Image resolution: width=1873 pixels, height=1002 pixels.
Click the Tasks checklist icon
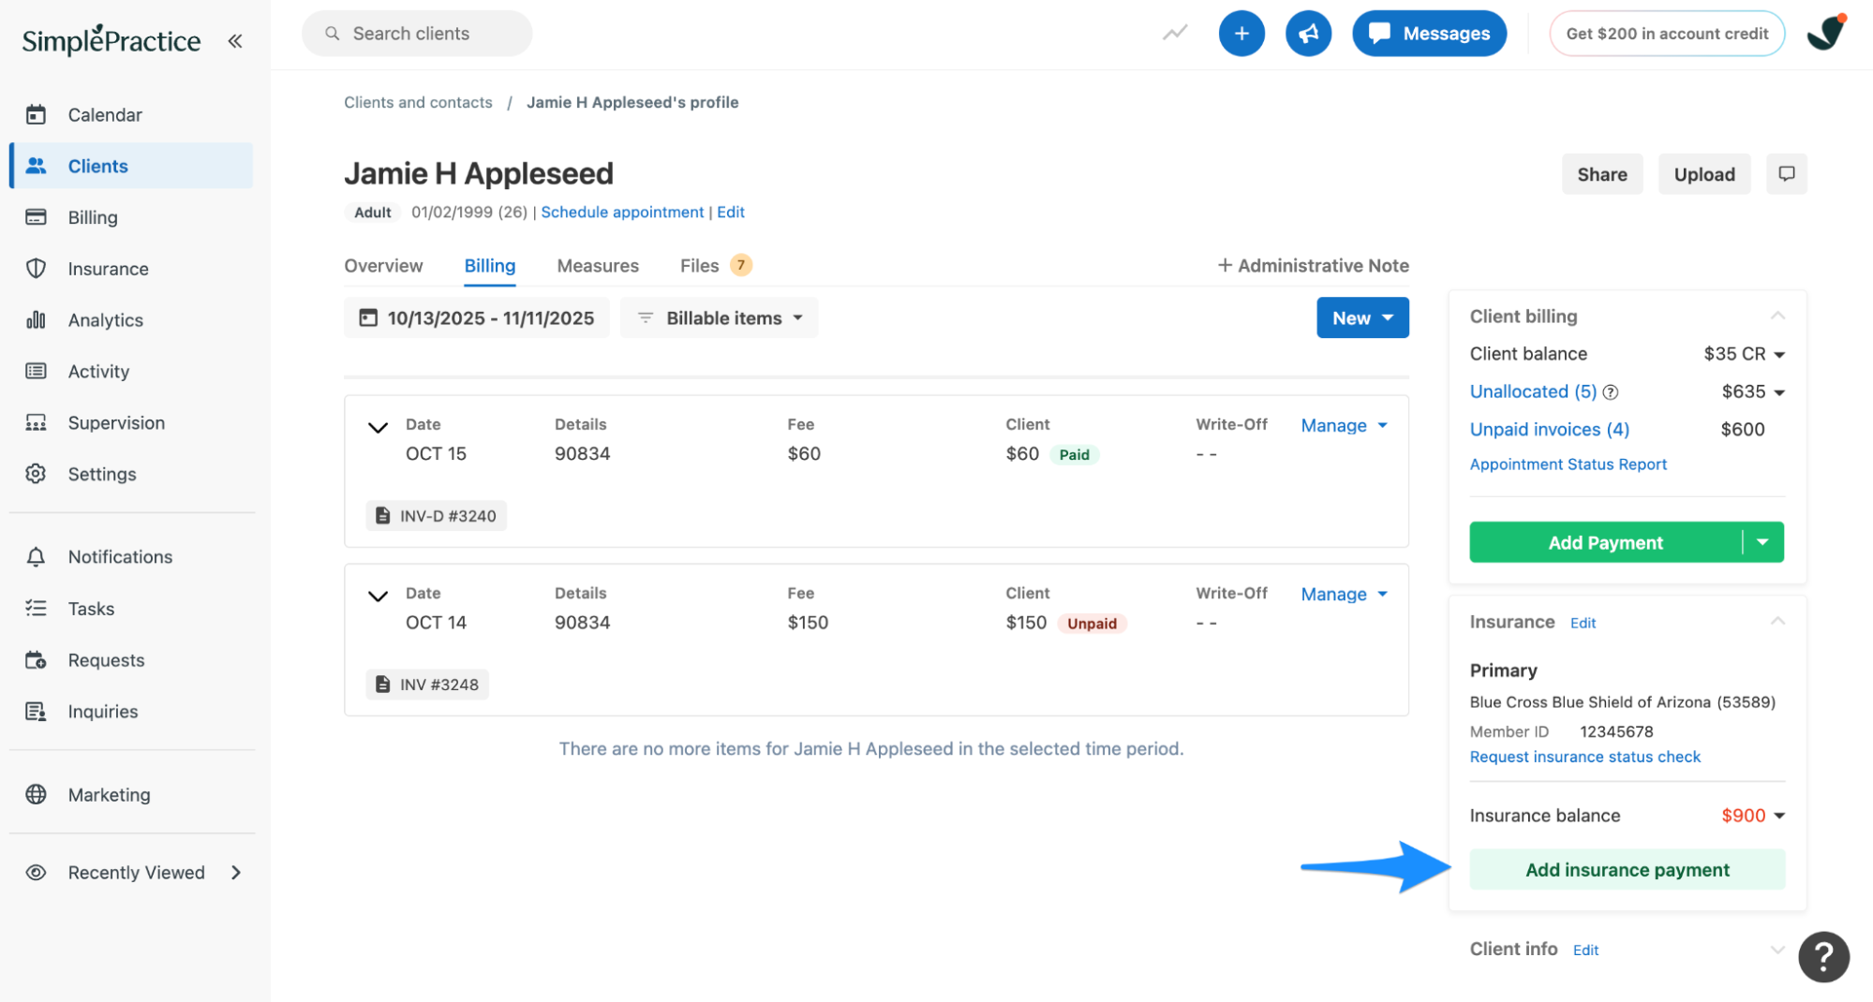(36, 609)
